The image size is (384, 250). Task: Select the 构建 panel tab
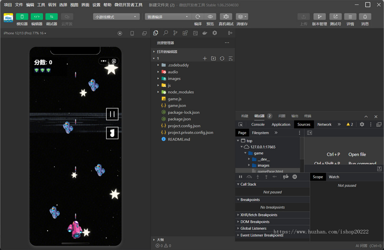coord(245,116)
